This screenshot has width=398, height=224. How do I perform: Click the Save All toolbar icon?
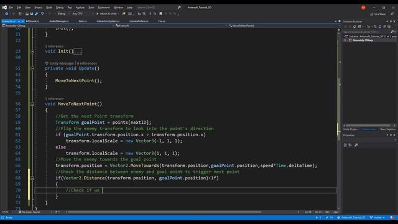[x=36, y=14]
